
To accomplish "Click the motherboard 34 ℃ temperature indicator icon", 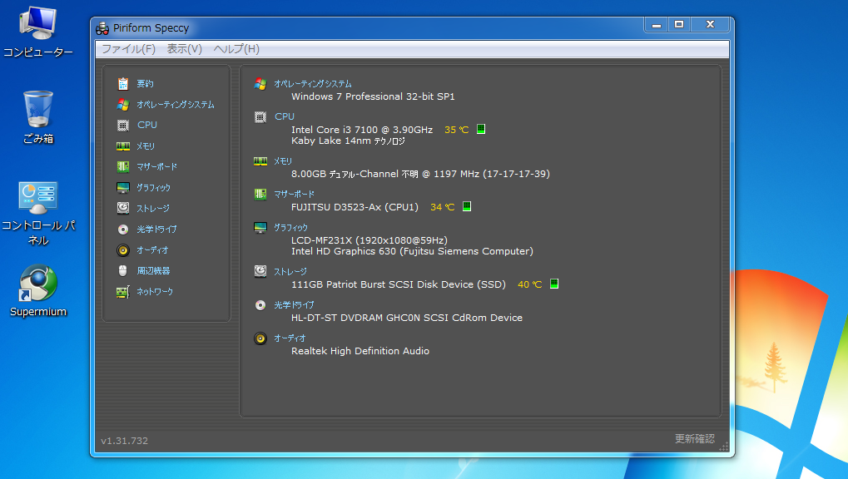I will coord(467,206).
